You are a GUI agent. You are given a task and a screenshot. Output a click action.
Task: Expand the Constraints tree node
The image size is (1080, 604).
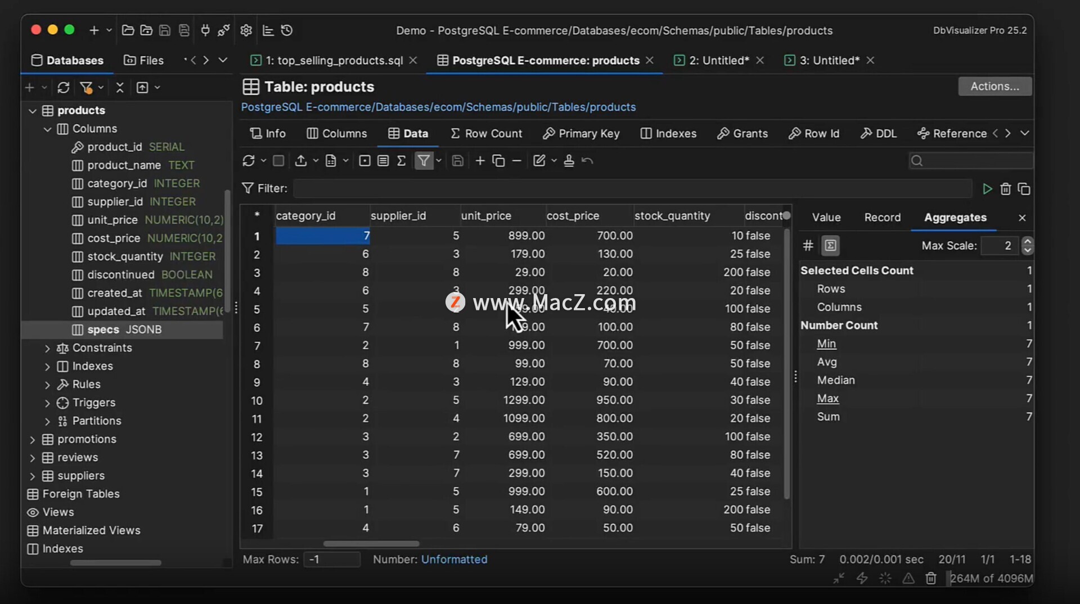47,349
